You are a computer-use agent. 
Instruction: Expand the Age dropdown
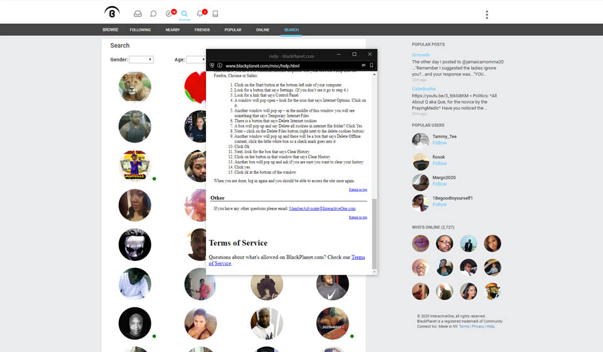(195, 60)
